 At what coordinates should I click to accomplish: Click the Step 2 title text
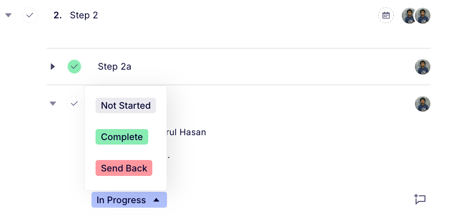click(84, 15)
